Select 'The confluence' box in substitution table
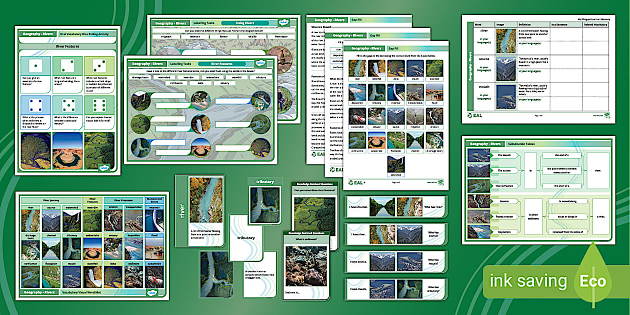Image resolution: width=630 pixels, height=315 pixels. (504, 185)
